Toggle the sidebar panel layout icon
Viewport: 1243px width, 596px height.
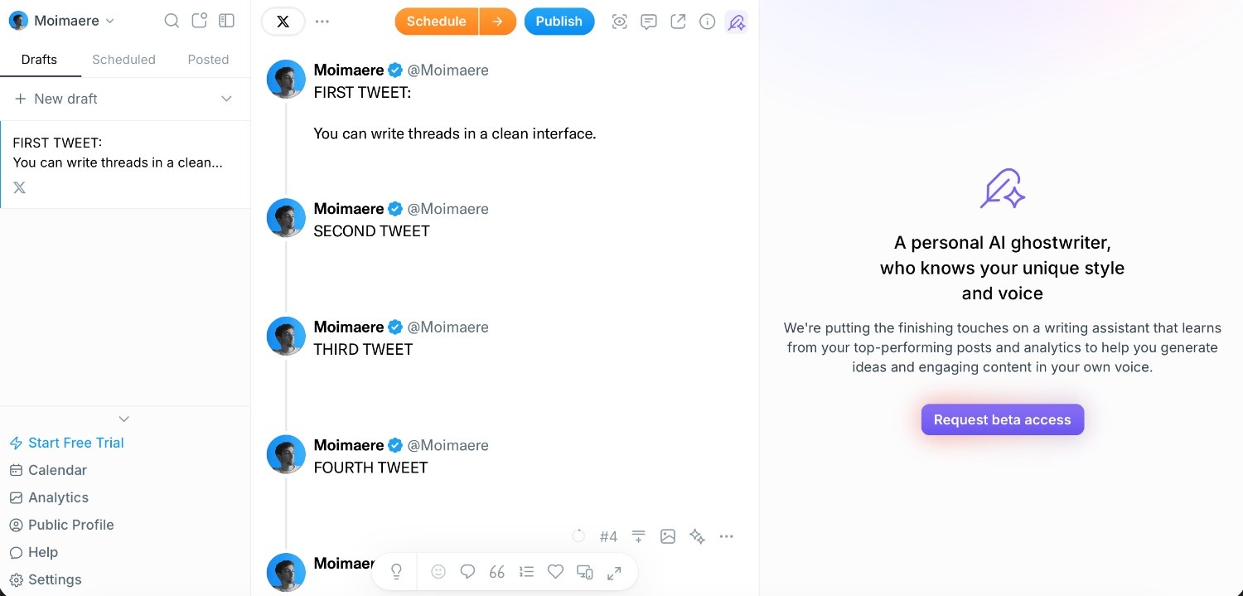(226, 21)
